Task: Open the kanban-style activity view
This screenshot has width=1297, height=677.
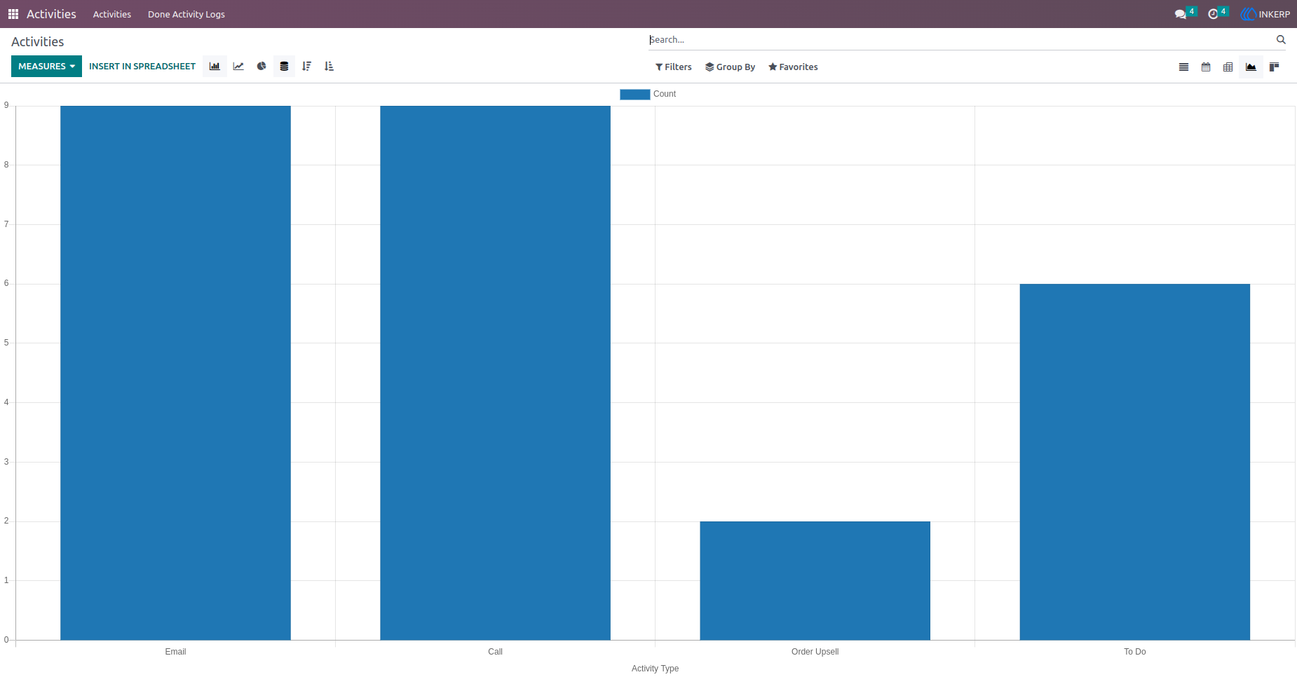Action: tap(1274, 67)
